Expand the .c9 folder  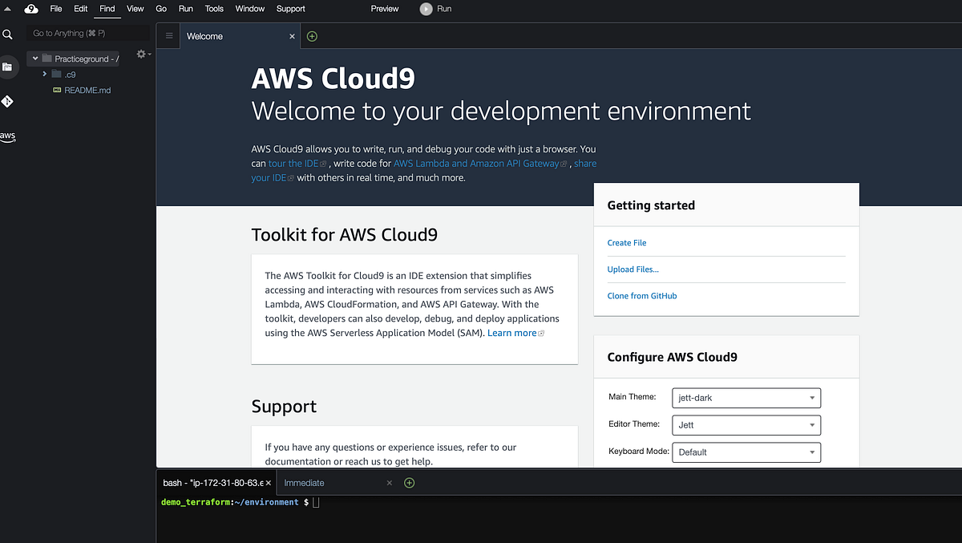pos(46,74)
